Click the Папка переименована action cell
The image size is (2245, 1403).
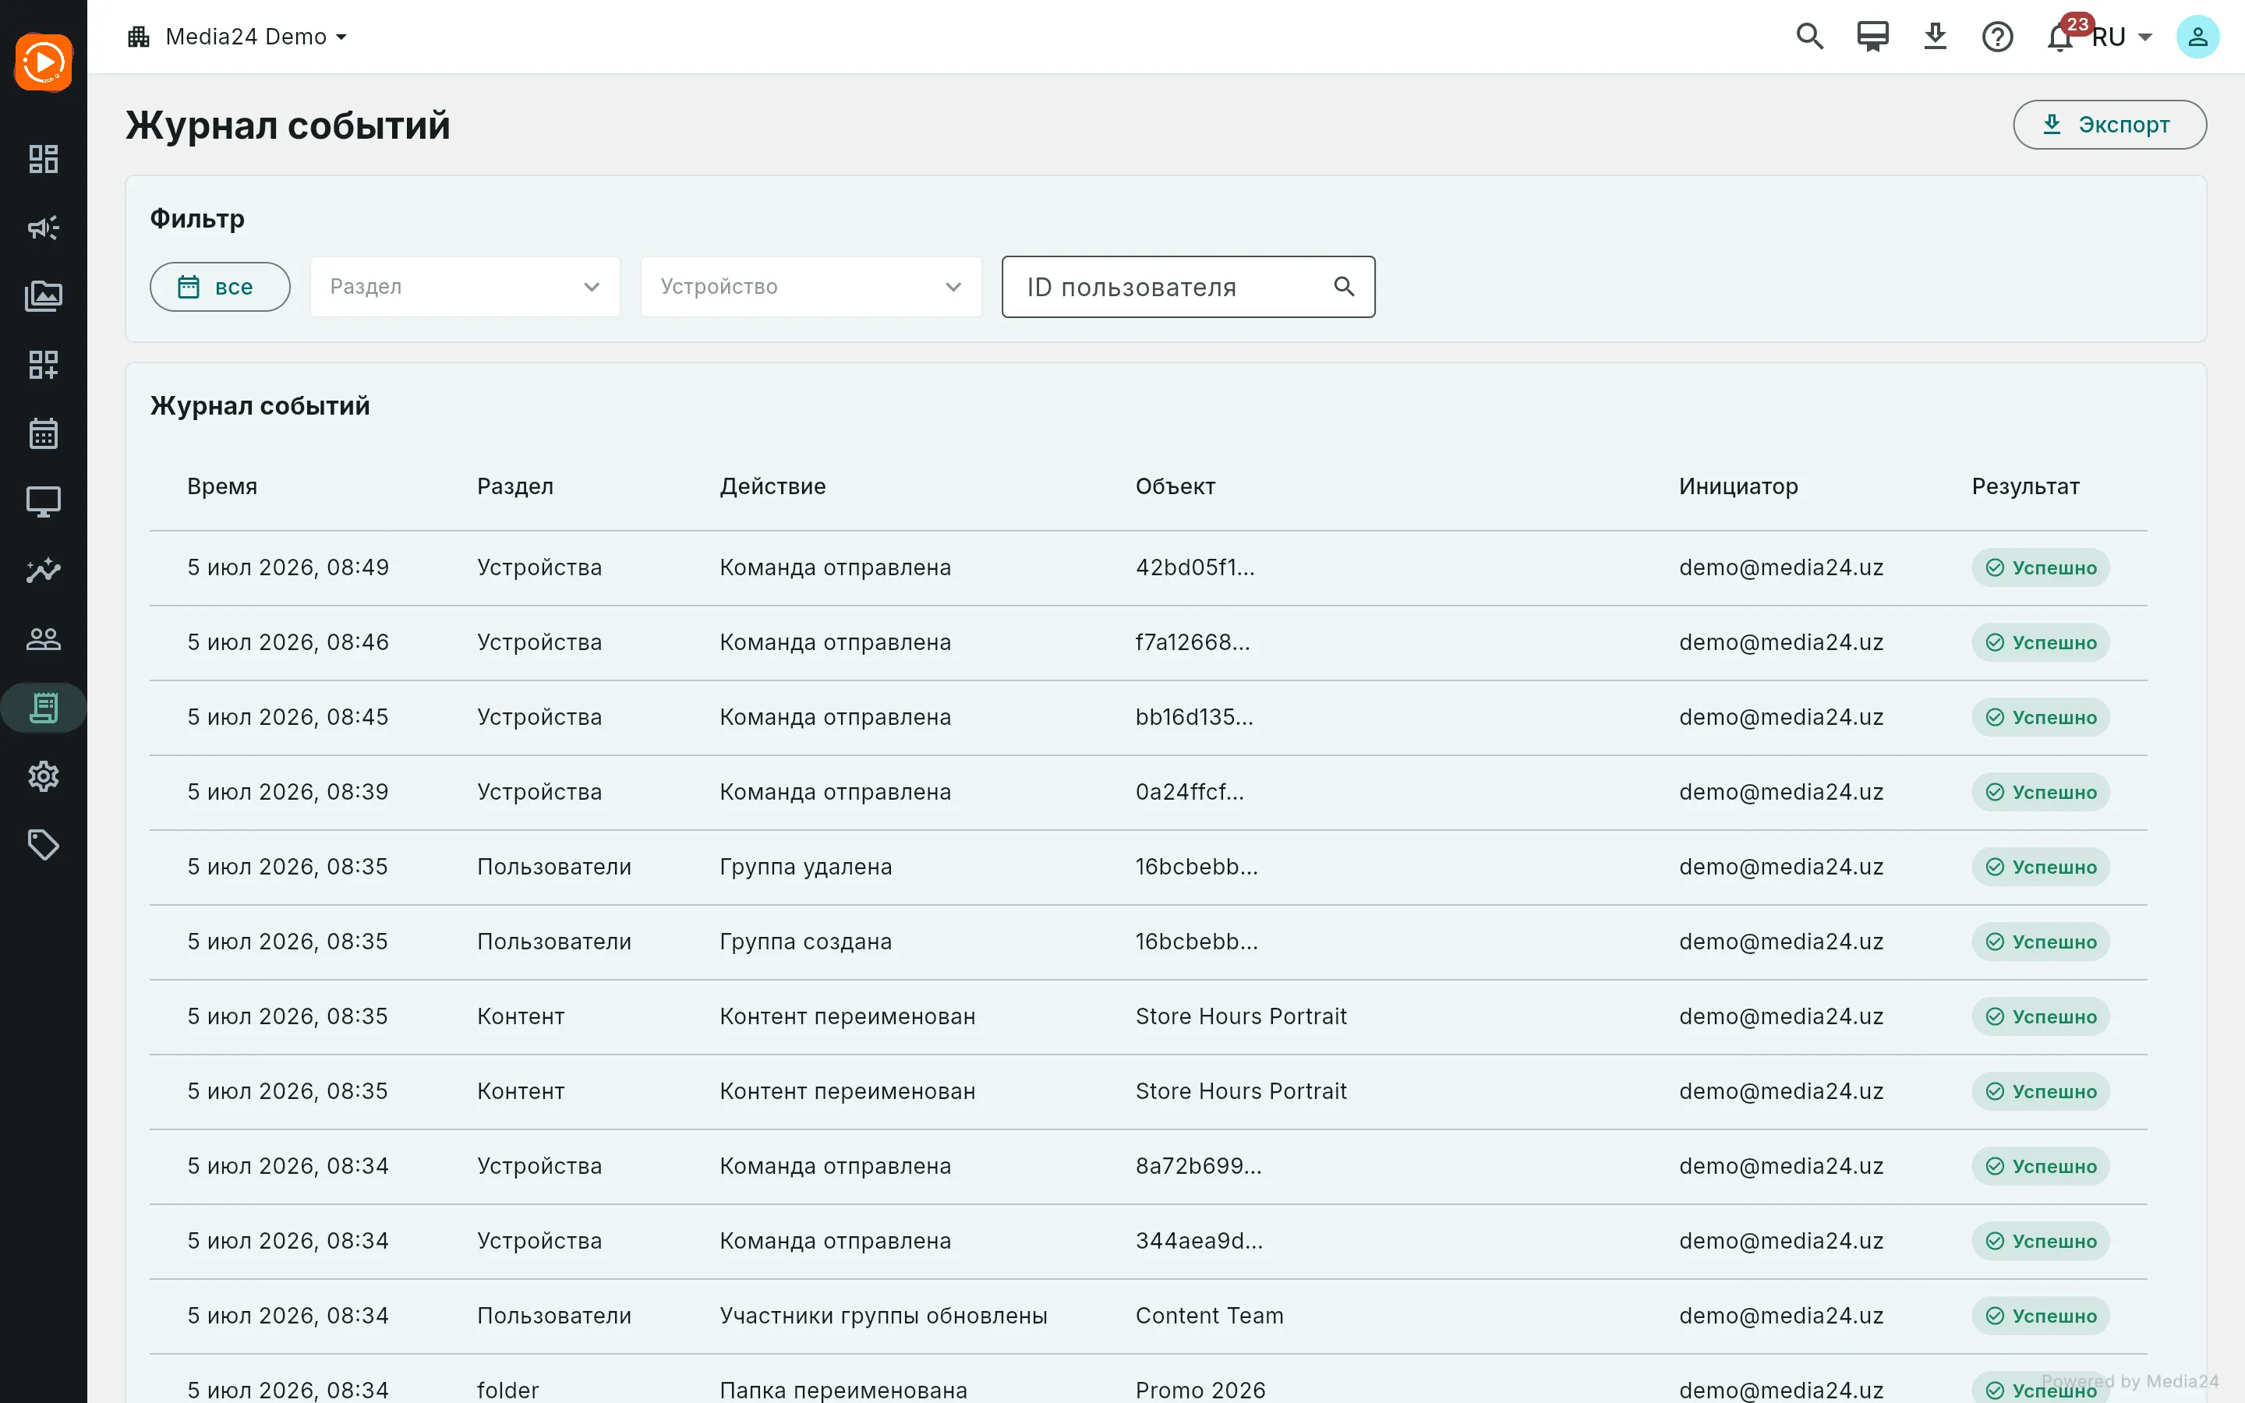(843, 1390)
